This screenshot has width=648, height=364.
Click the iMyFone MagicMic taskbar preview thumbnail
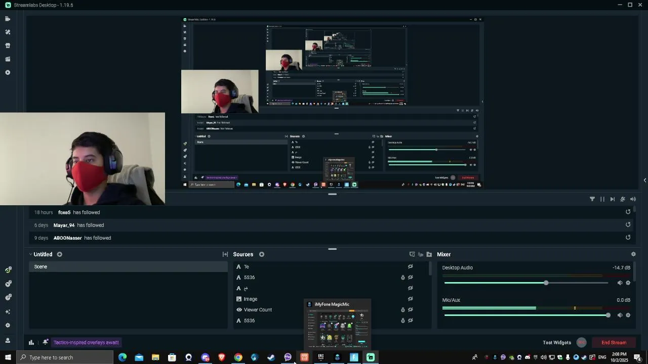[x=337, y=324]
